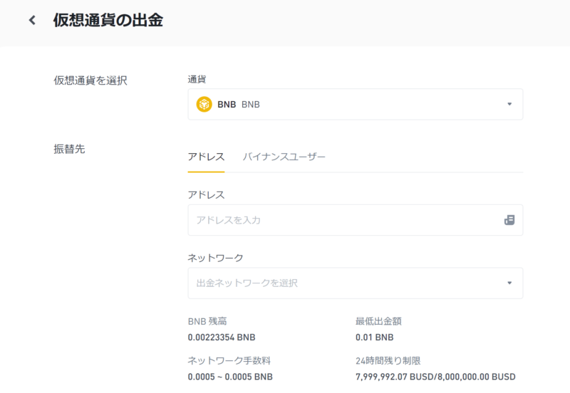The width and height of the screenshot is (570, 393).
Task: Click the arrow at the currency selector's right edge
Action: point(509,104)
